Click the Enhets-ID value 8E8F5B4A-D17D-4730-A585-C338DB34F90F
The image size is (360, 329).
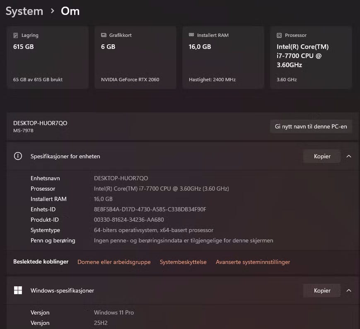pyautogui.click(x=150, y=209)
